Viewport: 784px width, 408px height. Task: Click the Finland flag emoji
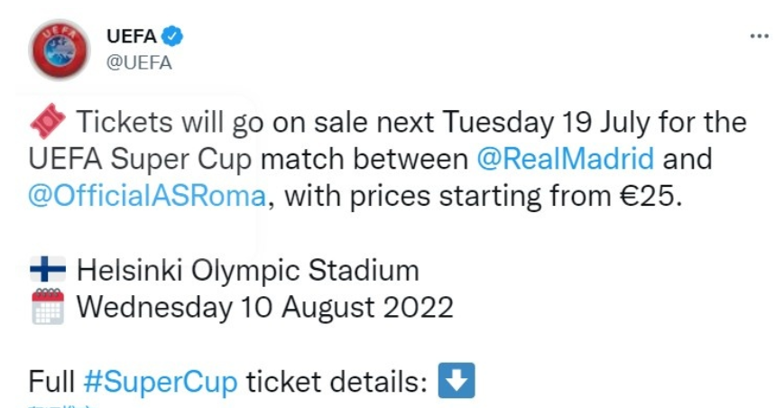pos(48,270)
